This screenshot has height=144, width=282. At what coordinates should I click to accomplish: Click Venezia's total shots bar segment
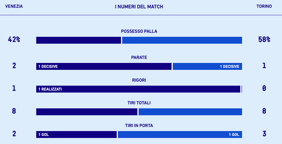(x=87, y=112)
